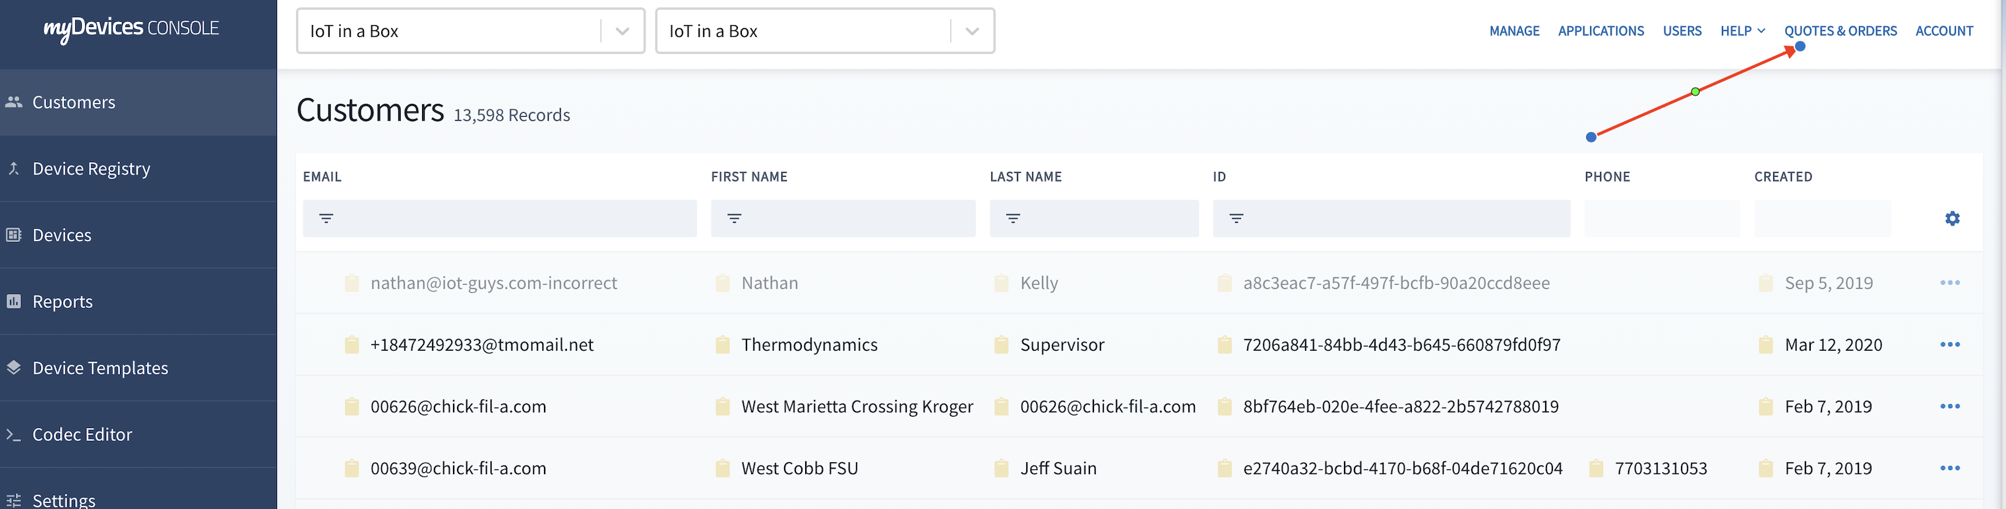
Task: Open row options for 00626@chick-fil-a.com
Action: [1950, 406]
